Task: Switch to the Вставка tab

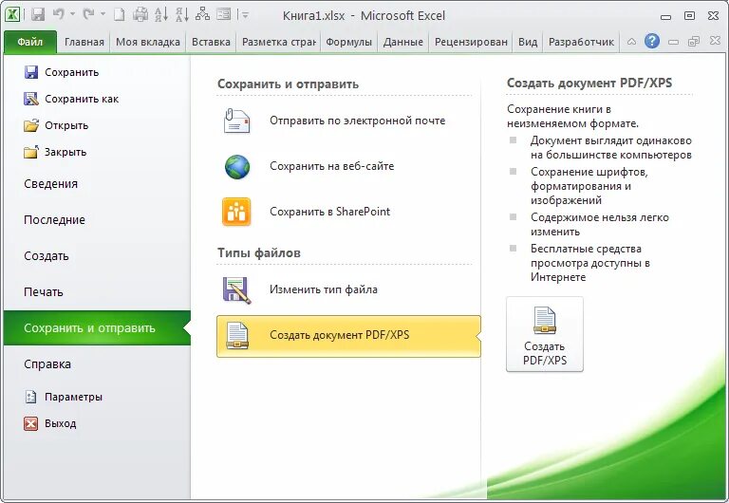Action: pos(211,43)
